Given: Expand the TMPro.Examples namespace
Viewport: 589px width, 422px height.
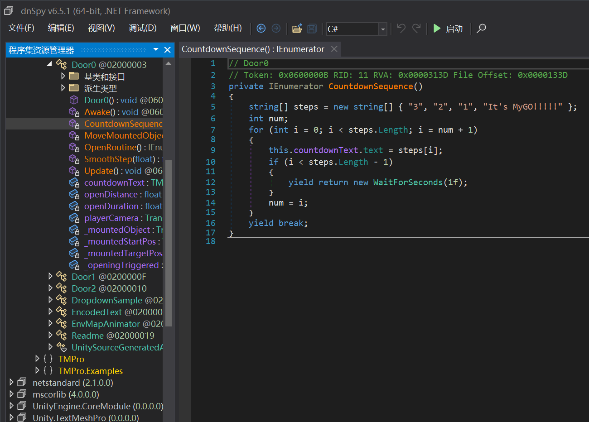Looking at the screenshot, I should 37,370.
